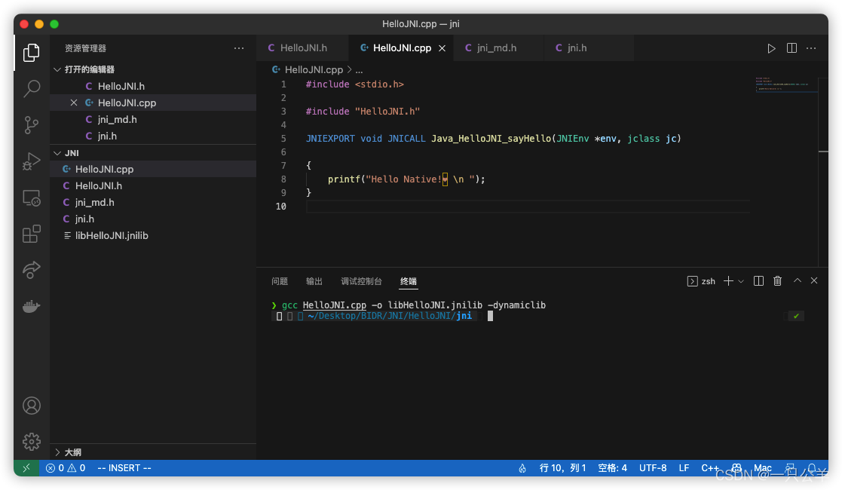Select the HelloJNI.cpp editor tab
Viewport: 842px width, 490px height.
tap(401, 48)
